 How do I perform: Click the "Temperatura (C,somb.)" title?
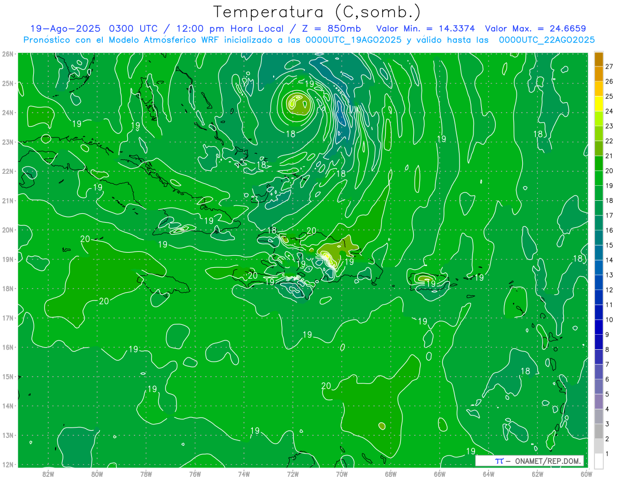click(x=317, y=12)
